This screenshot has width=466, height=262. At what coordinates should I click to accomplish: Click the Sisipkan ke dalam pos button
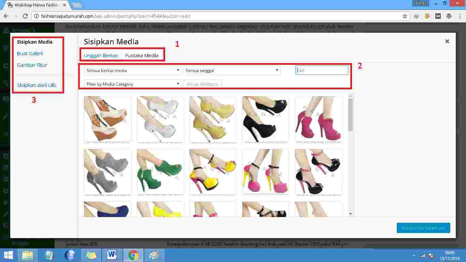pos(423,228)
